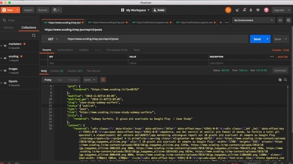Click the Images collection folder icon

(x=5, y=71)
